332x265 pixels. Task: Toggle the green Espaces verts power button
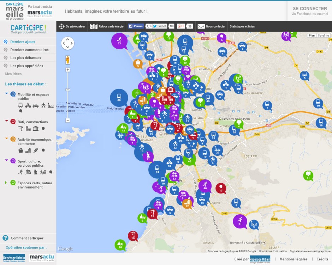pos(13,183)
